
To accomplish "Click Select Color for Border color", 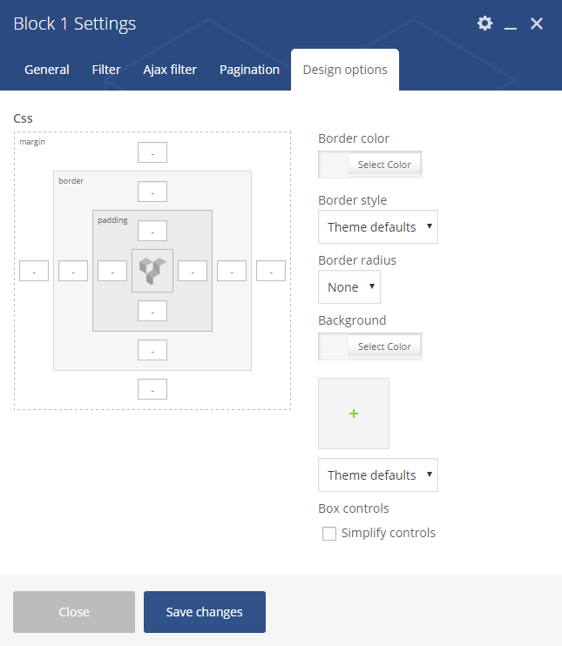I will pyautogui.click(x=384, y=165).
